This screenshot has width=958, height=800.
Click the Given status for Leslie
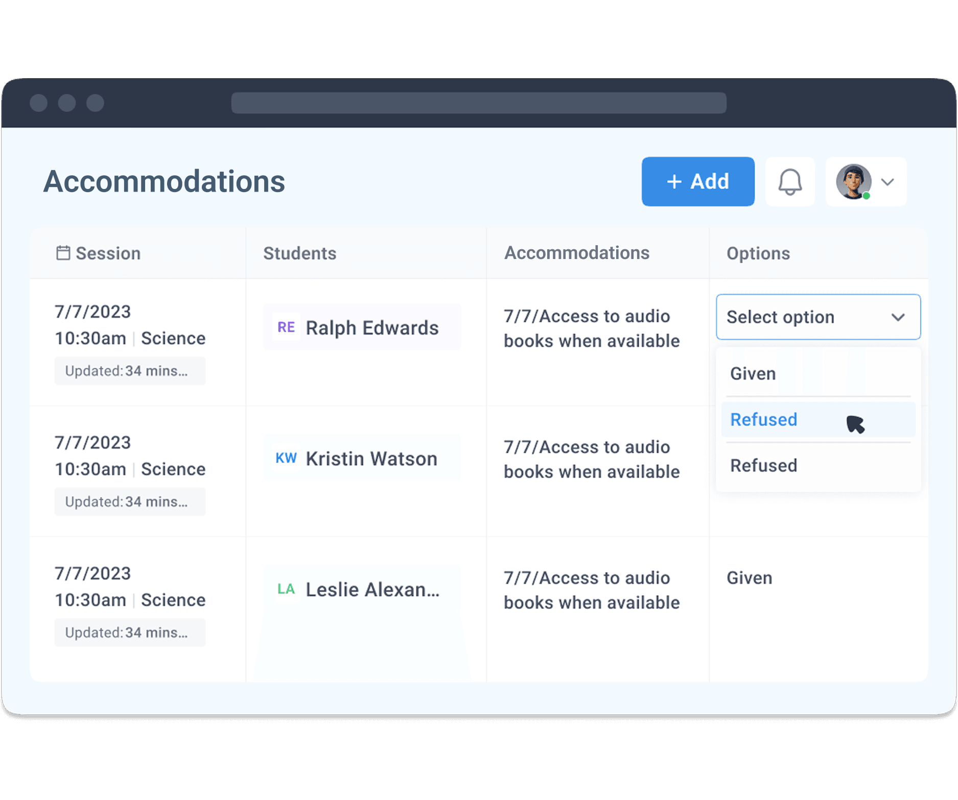pos(750,578)
